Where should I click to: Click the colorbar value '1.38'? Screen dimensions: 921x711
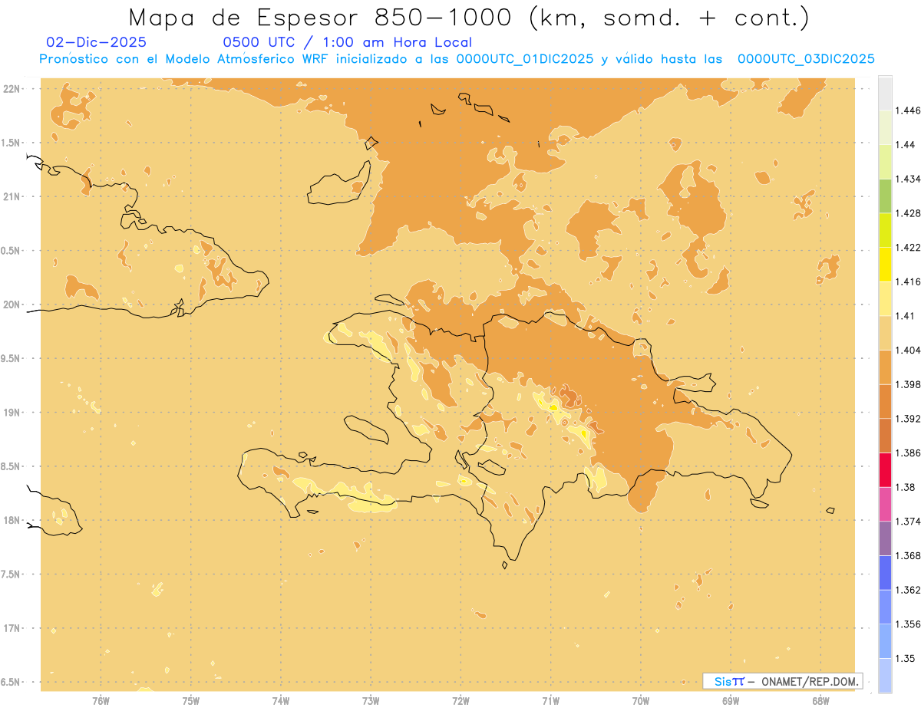(x=906, y=487)
